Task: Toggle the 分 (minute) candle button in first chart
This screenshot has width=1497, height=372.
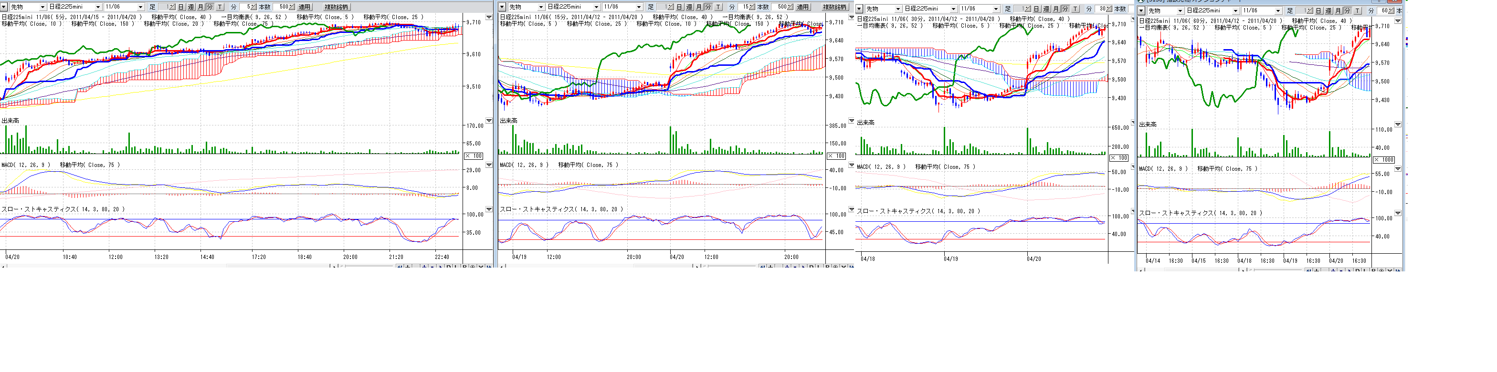Action: (210, 7)
